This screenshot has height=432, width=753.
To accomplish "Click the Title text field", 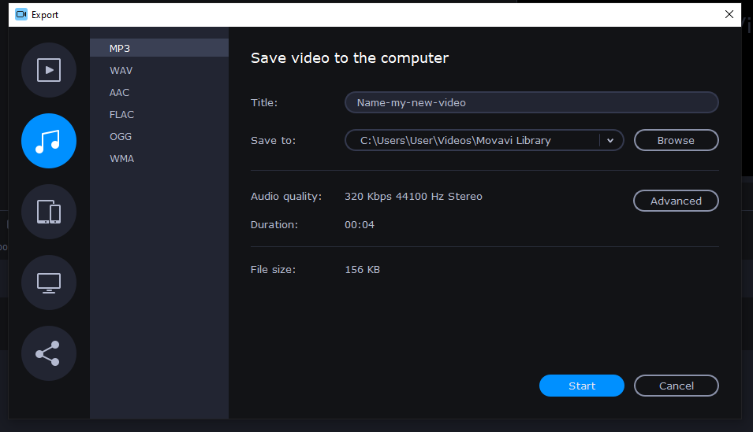I will [531, 102].
